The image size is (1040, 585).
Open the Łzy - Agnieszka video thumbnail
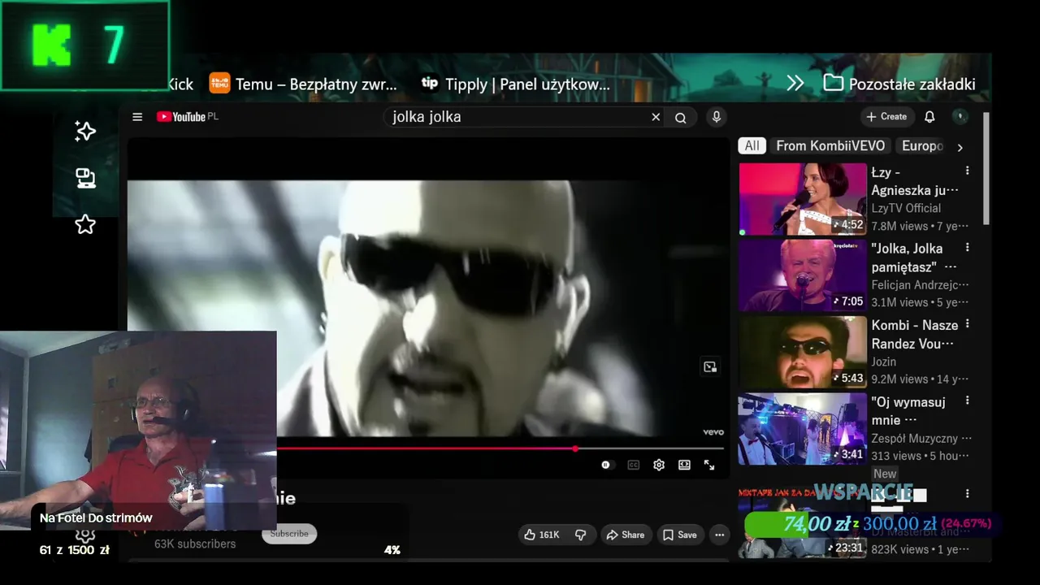point(803,199)
